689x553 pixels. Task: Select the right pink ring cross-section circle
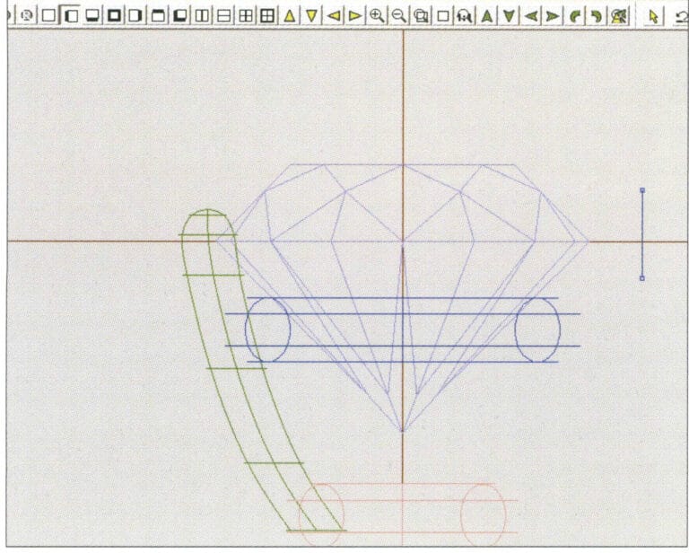click(483, 515)
